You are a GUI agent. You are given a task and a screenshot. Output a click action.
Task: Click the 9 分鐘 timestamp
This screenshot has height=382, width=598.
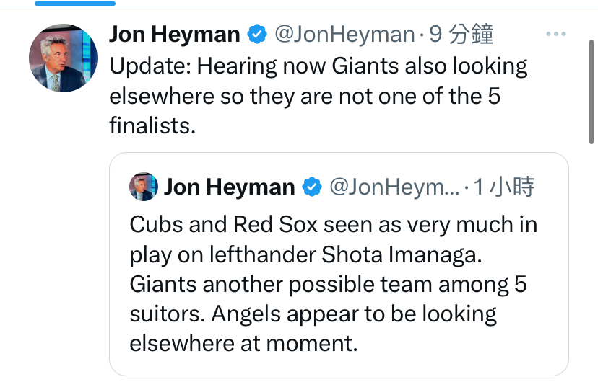pyautogui.click(x=461, y=35)
